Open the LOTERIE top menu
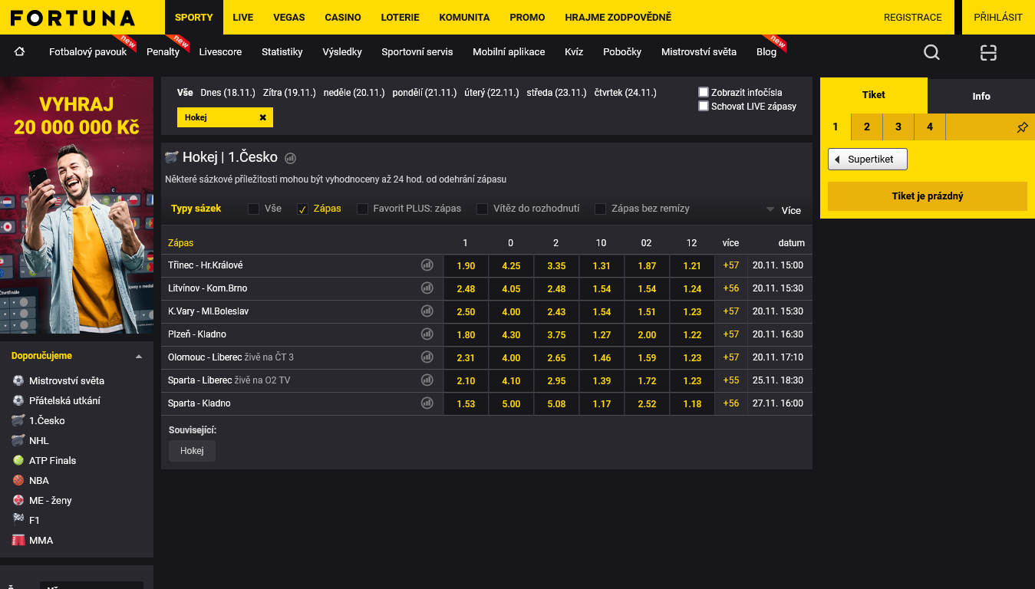Screen dimensions: 1035x589 pyautogui.click(x=400, y=17)
